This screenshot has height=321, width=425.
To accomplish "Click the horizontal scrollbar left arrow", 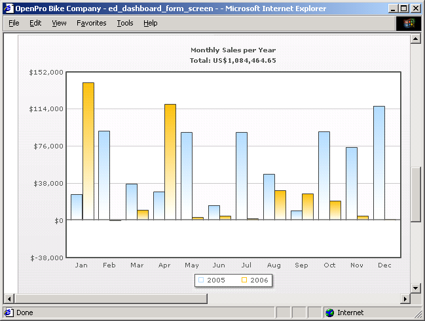I will (9, 299).
